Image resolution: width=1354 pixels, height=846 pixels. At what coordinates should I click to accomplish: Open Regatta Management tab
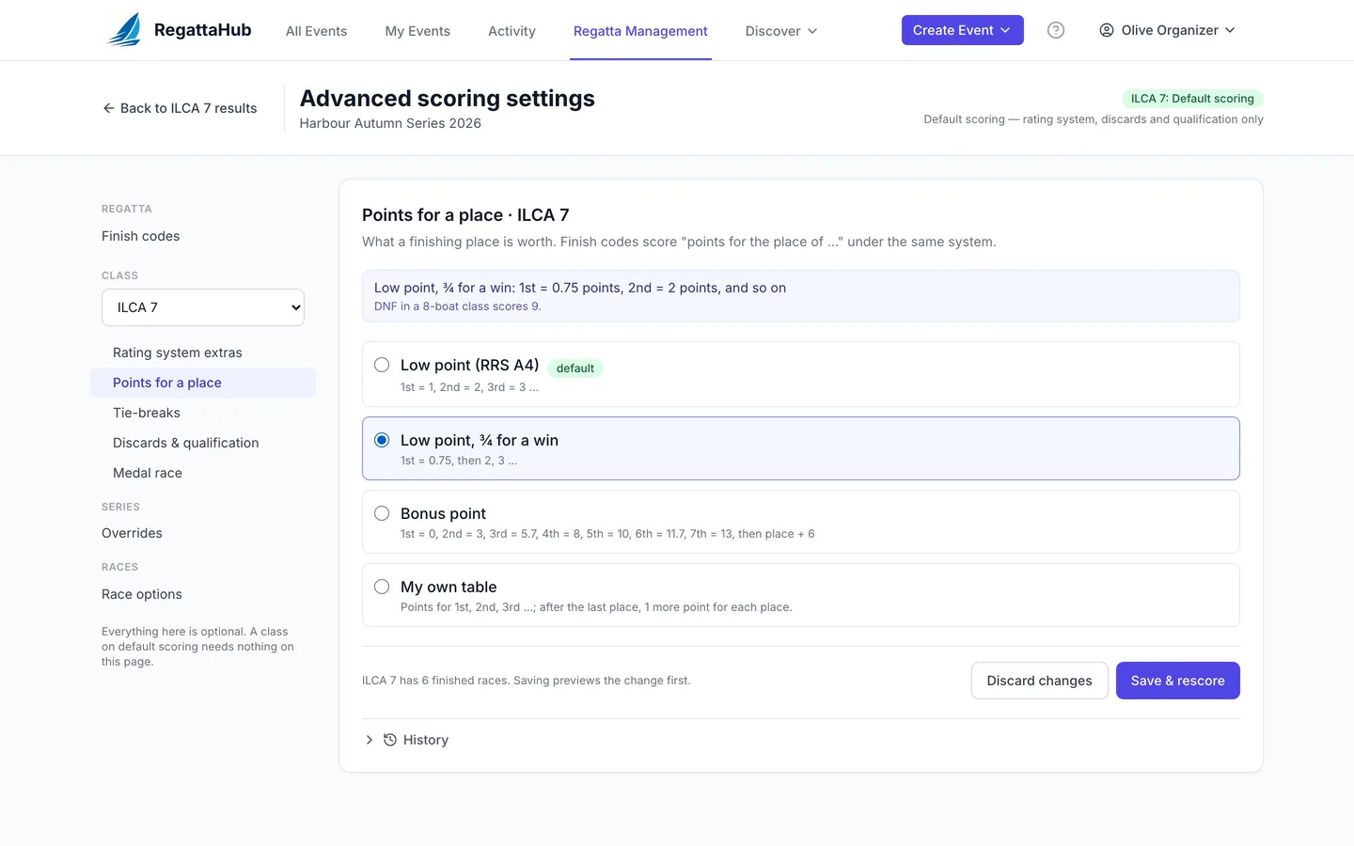(x=640, y=31)
